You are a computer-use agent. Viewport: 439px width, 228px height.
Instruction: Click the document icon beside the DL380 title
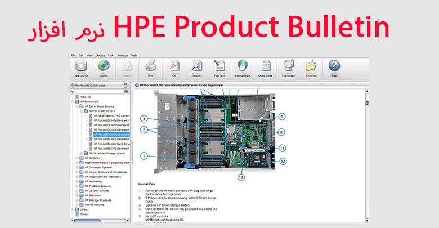click(137, 85)
